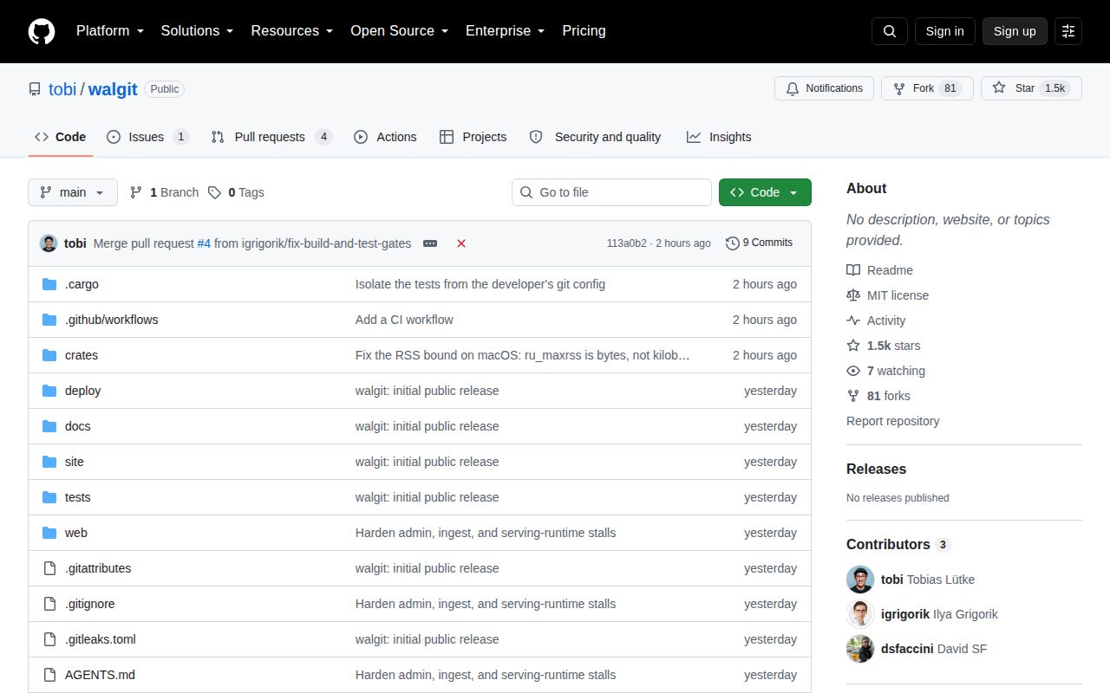Image resolution: width=1110 pixels, height=693 pixels.
Task: Click the AGENTS.md file icon
Action: tap(49, 675)
